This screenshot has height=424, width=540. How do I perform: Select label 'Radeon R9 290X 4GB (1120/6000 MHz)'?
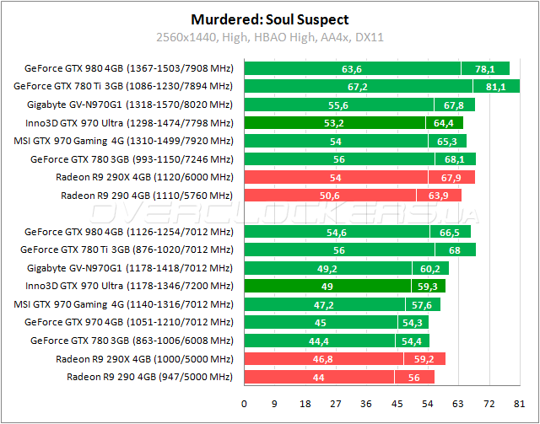(x=144, y=177)
